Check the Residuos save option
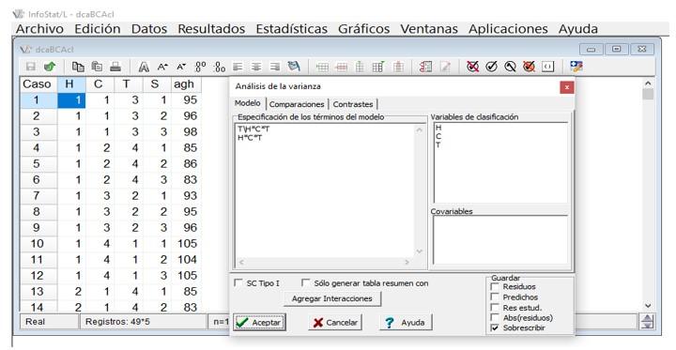Viewport: 676px width, 350px height. point(495,286)
